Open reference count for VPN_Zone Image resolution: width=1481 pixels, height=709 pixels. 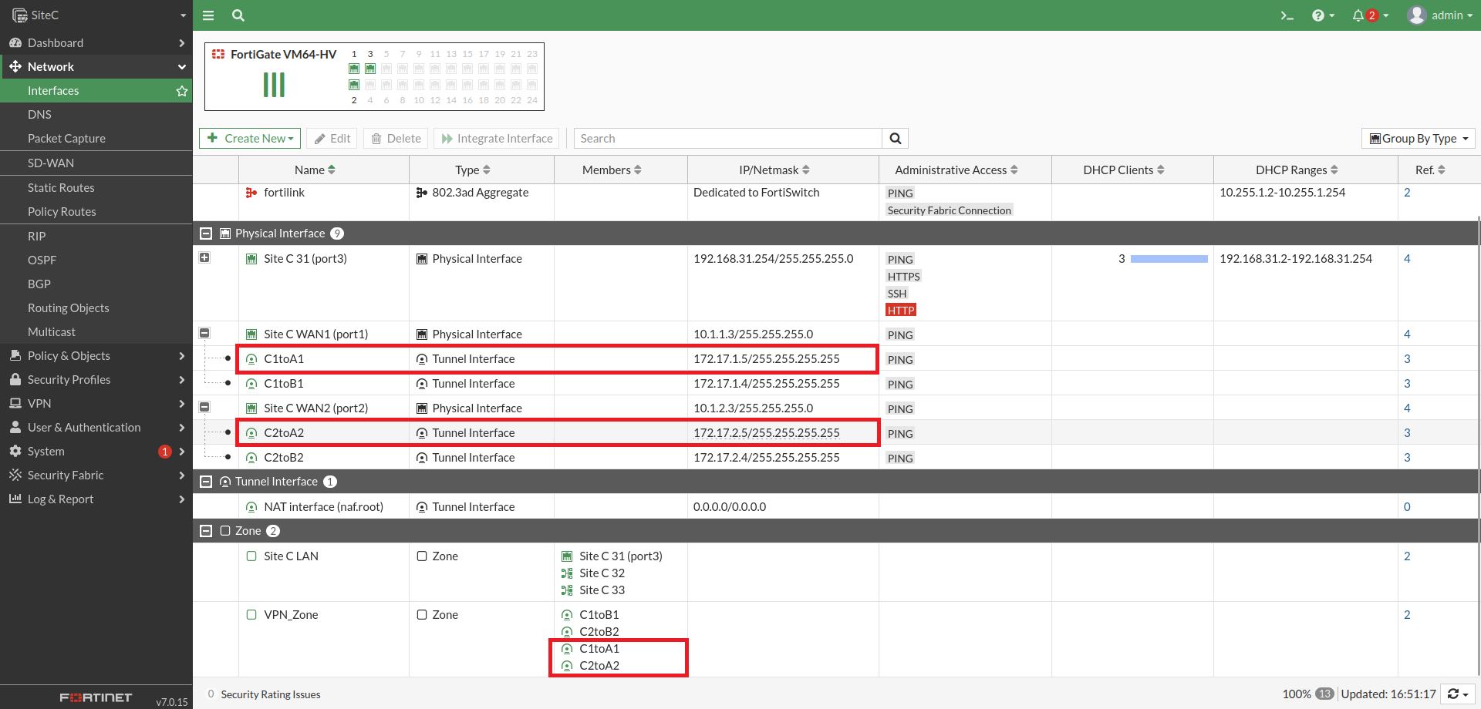click(x=1407, y=615)
